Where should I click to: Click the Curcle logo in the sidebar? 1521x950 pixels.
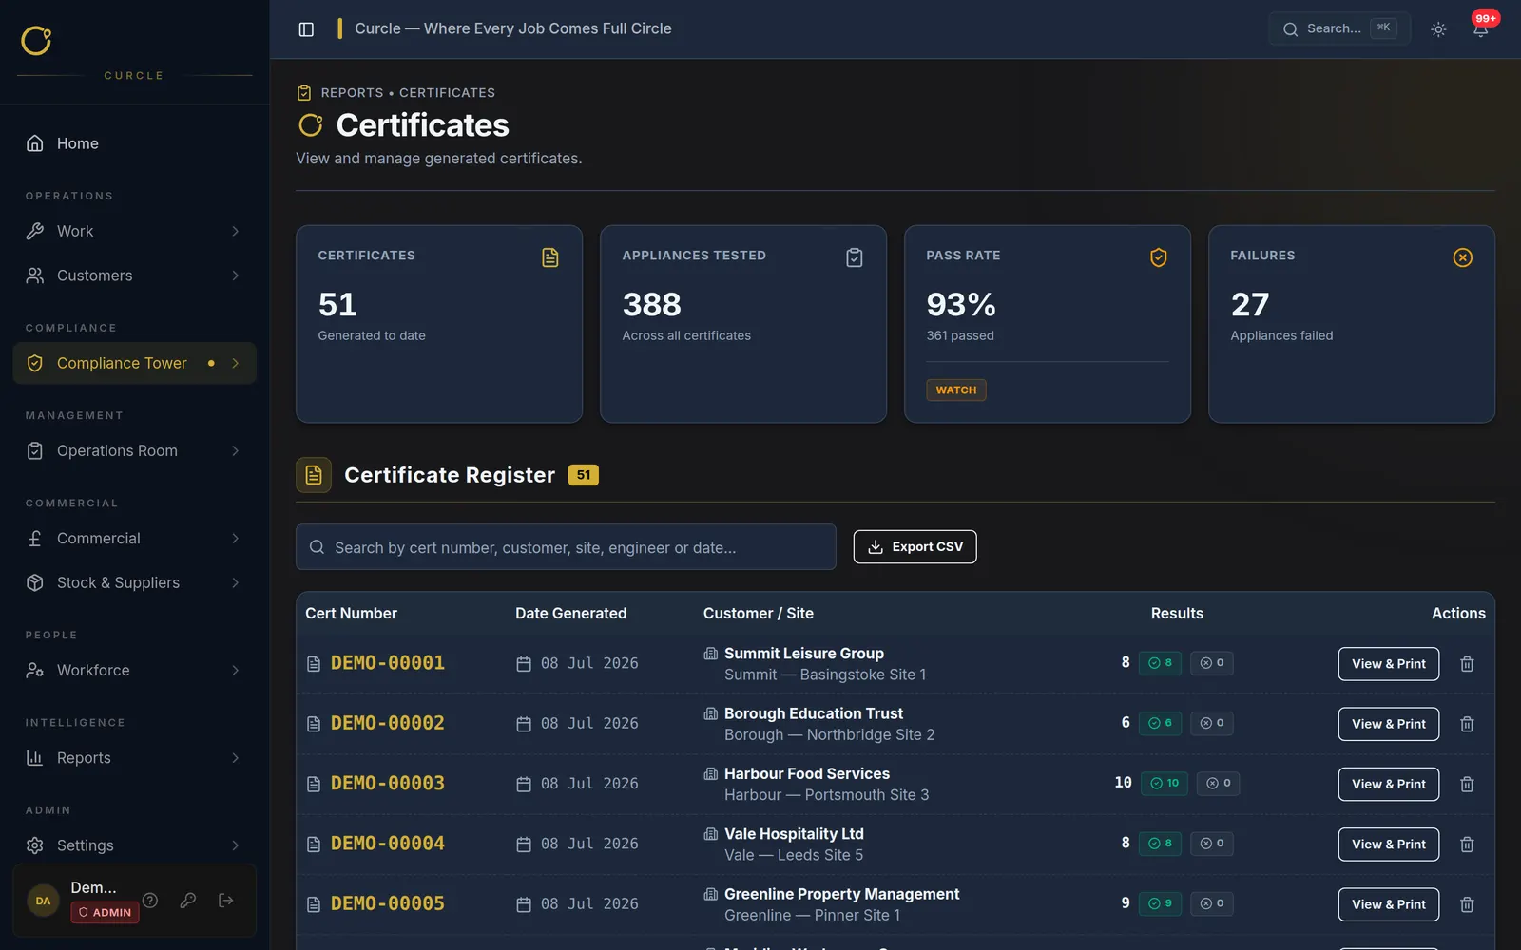36,40
